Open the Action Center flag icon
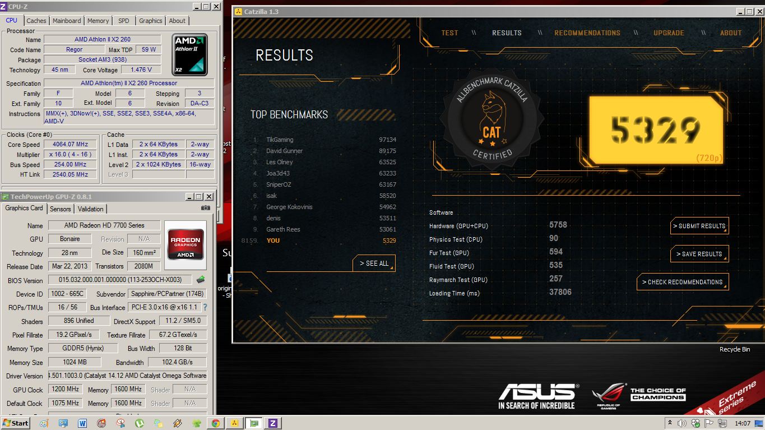Screen dimensions: 765x430 point(709,423)
